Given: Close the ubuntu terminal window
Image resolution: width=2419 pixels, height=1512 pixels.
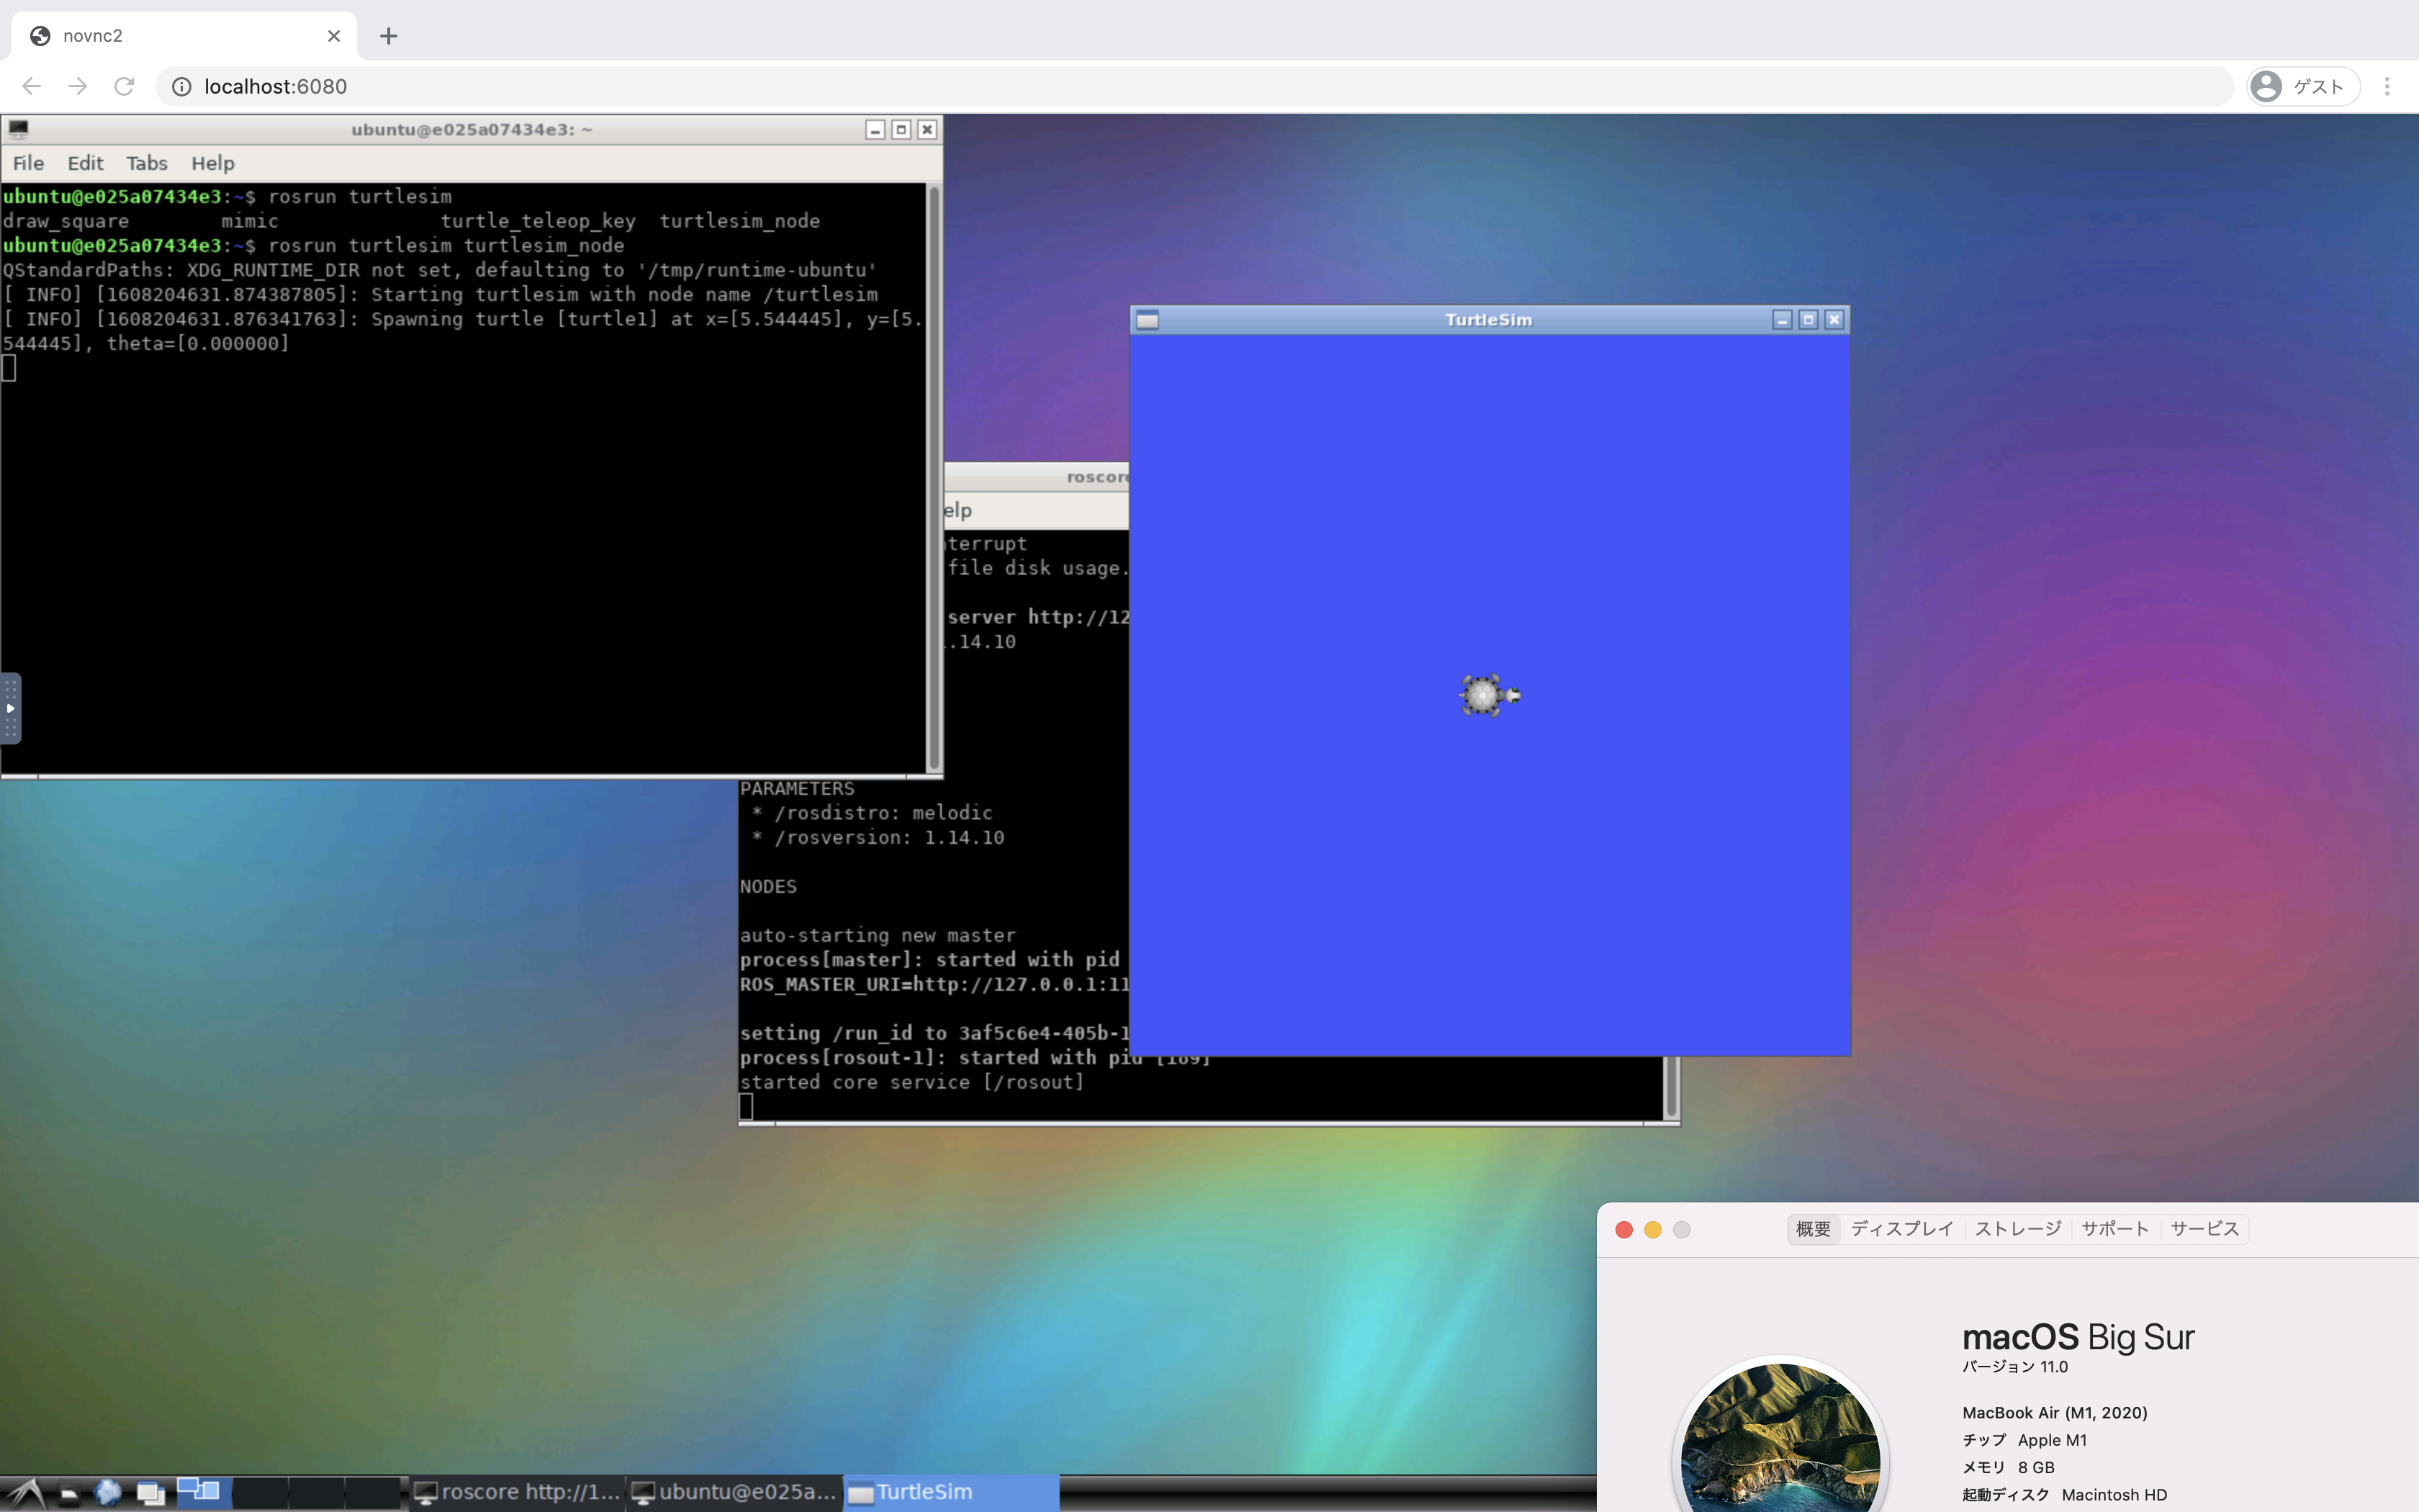Looking at the screenshot, I should pyautogui.click(x=927, y=130).
